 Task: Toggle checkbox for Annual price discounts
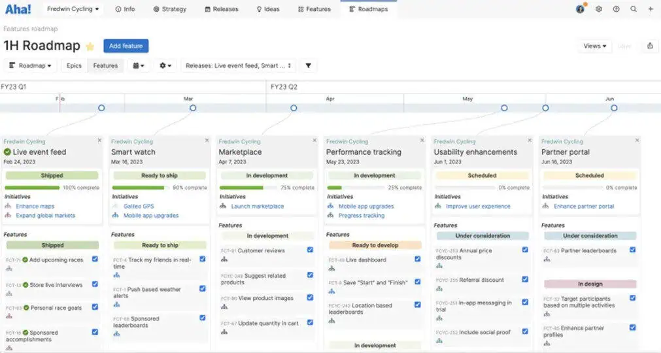point(525,250)
